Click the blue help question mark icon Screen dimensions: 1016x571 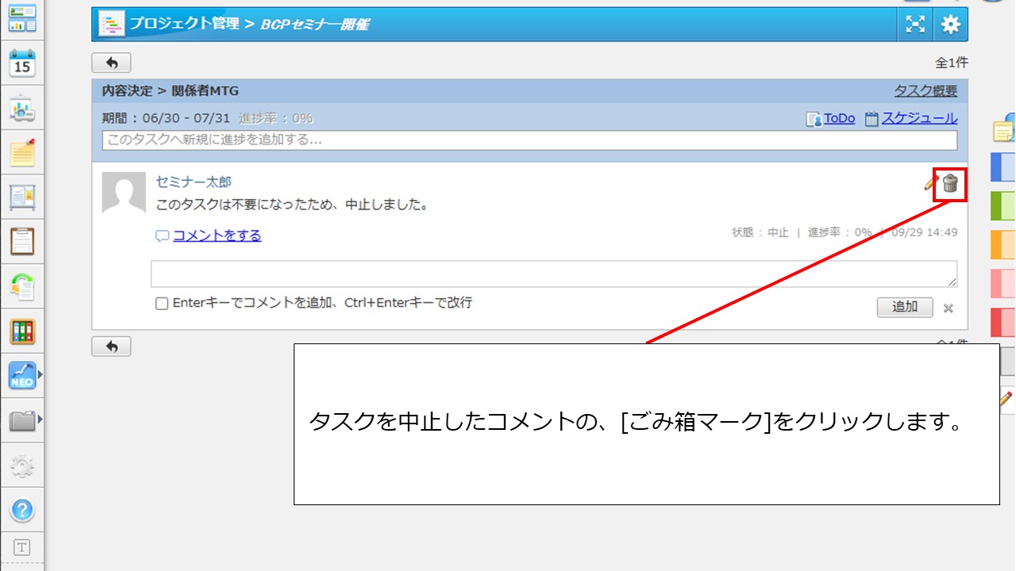22,509
